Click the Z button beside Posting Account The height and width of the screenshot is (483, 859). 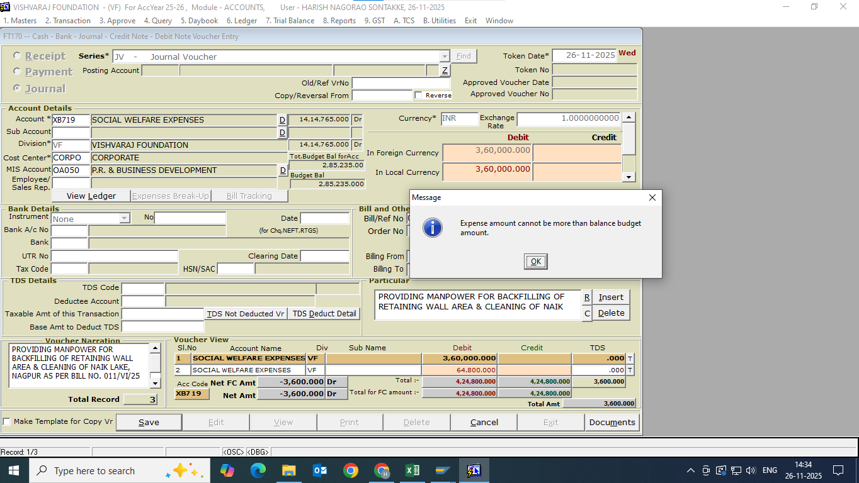pos(445,70)
